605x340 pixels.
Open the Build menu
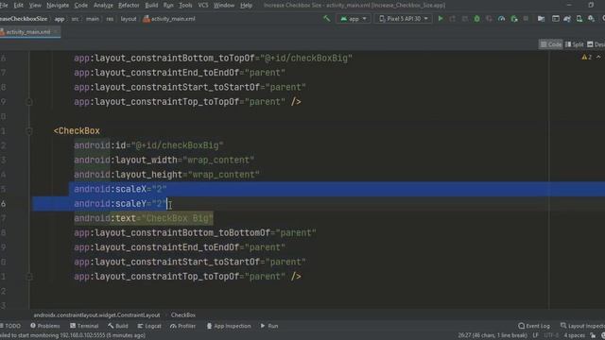coord(151,6)
